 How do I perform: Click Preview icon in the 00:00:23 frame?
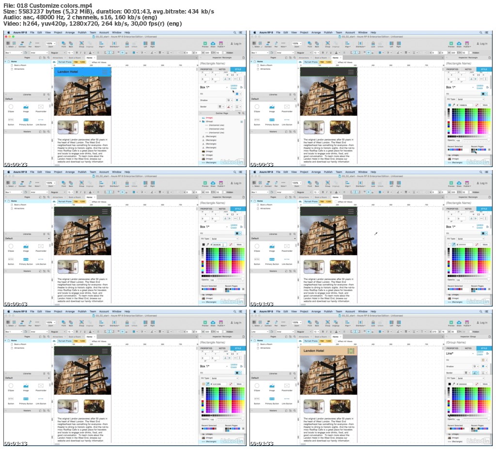point(205,44)
